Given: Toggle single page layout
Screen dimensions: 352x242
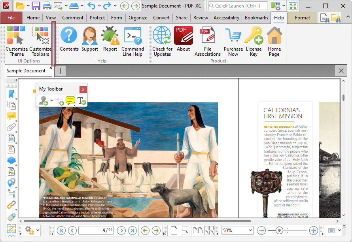Looking at the screenshot, I should tap(174, 230).
